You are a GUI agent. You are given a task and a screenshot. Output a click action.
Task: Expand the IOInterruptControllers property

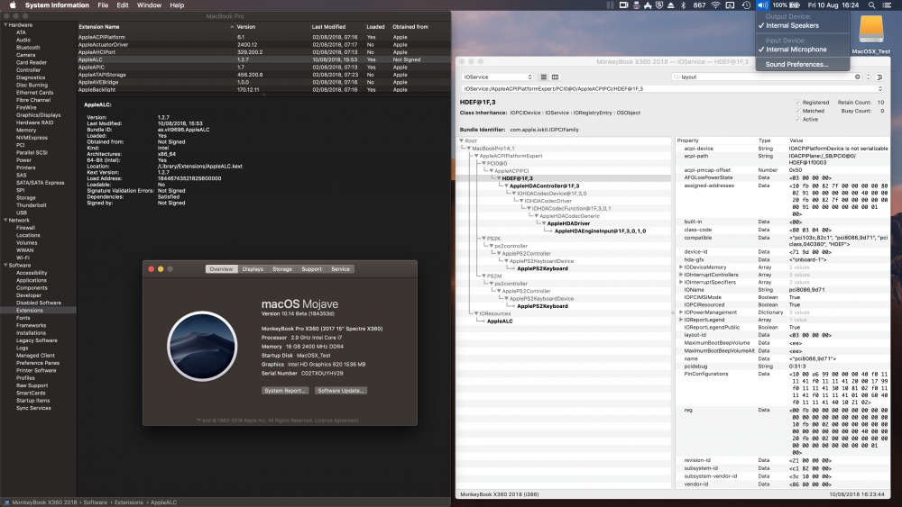click(x=681, y=275)
